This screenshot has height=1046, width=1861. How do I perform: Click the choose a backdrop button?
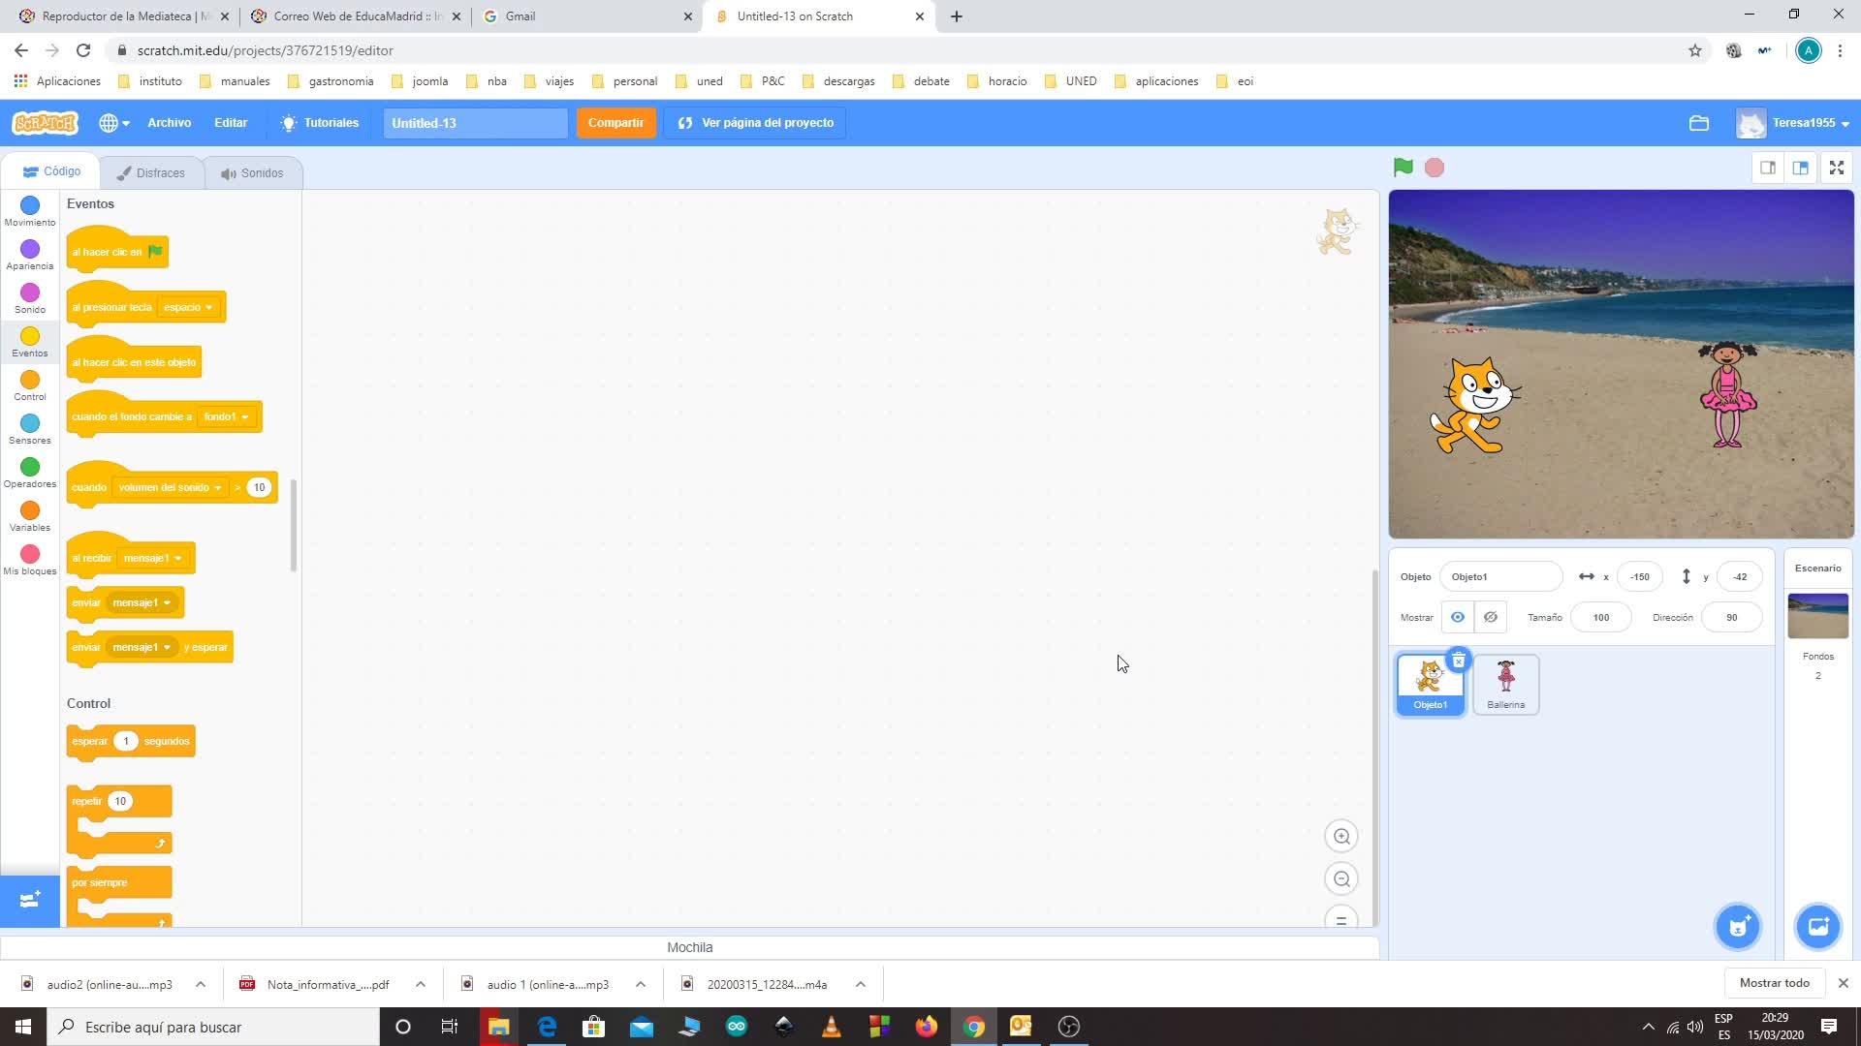pos(1817,926)
